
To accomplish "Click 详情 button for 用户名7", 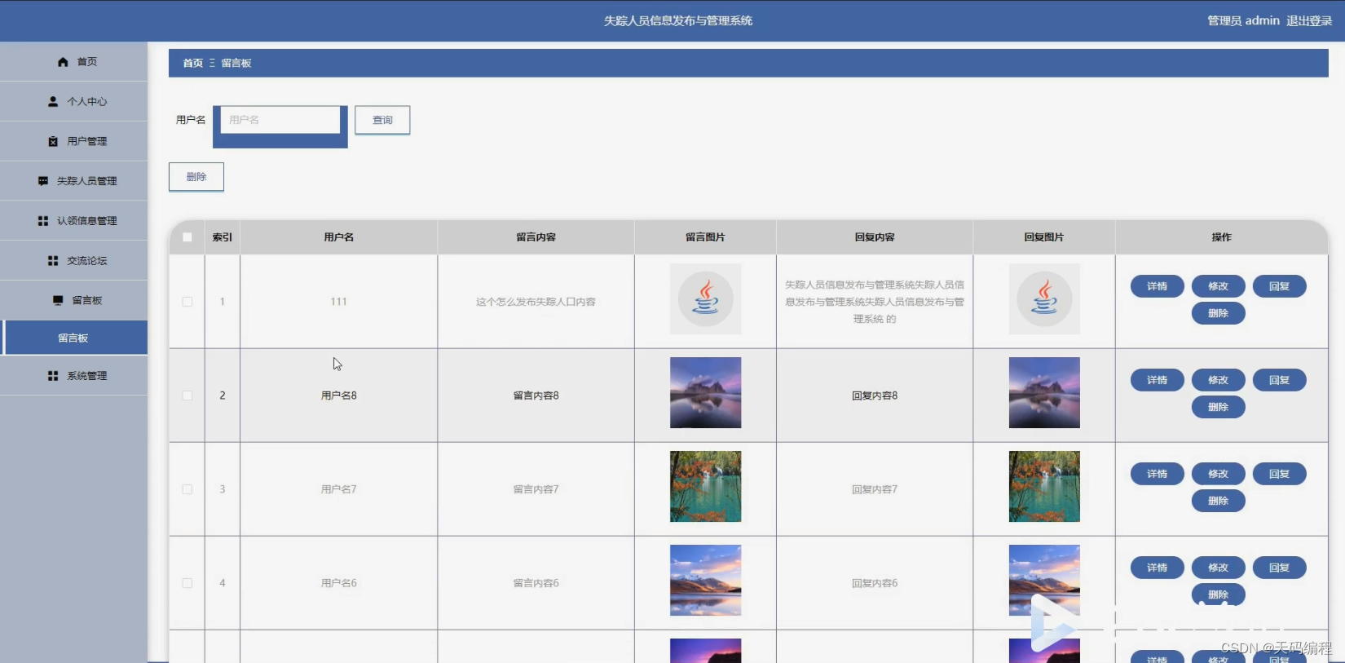I will coord(1158,474).
